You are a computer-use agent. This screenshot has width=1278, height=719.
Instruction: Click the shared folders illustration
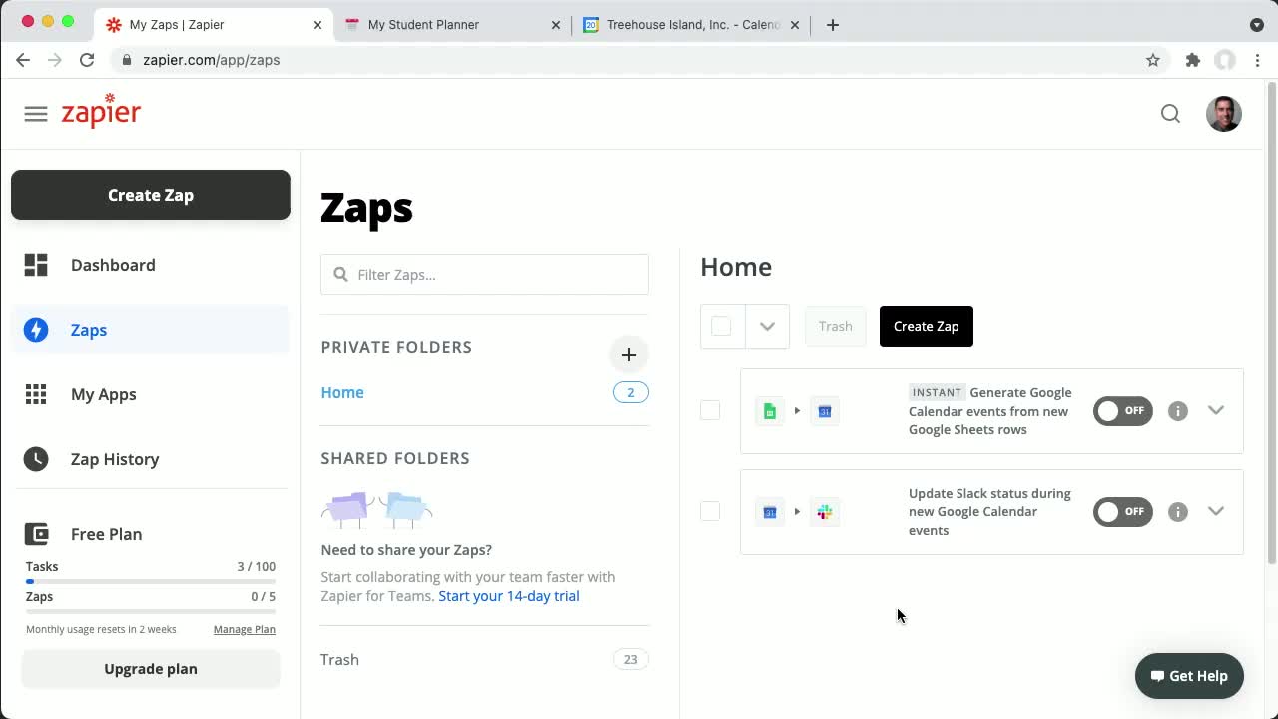tap(377, 509)
